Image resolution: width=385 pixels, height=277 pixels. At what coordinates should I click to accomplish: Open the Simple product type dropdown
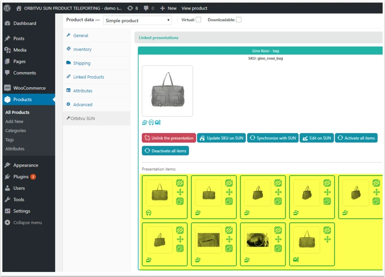[x=137, y=20]
